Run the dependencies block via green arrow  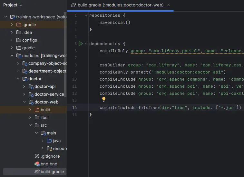coord(81,44)
